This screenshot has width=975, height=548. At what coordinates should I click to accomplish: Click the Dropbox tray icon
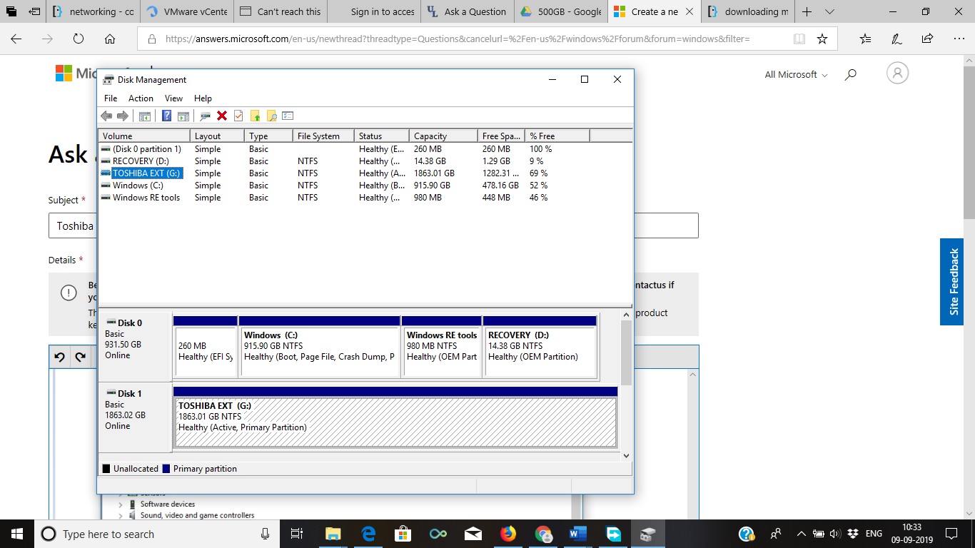click(852, 534)
